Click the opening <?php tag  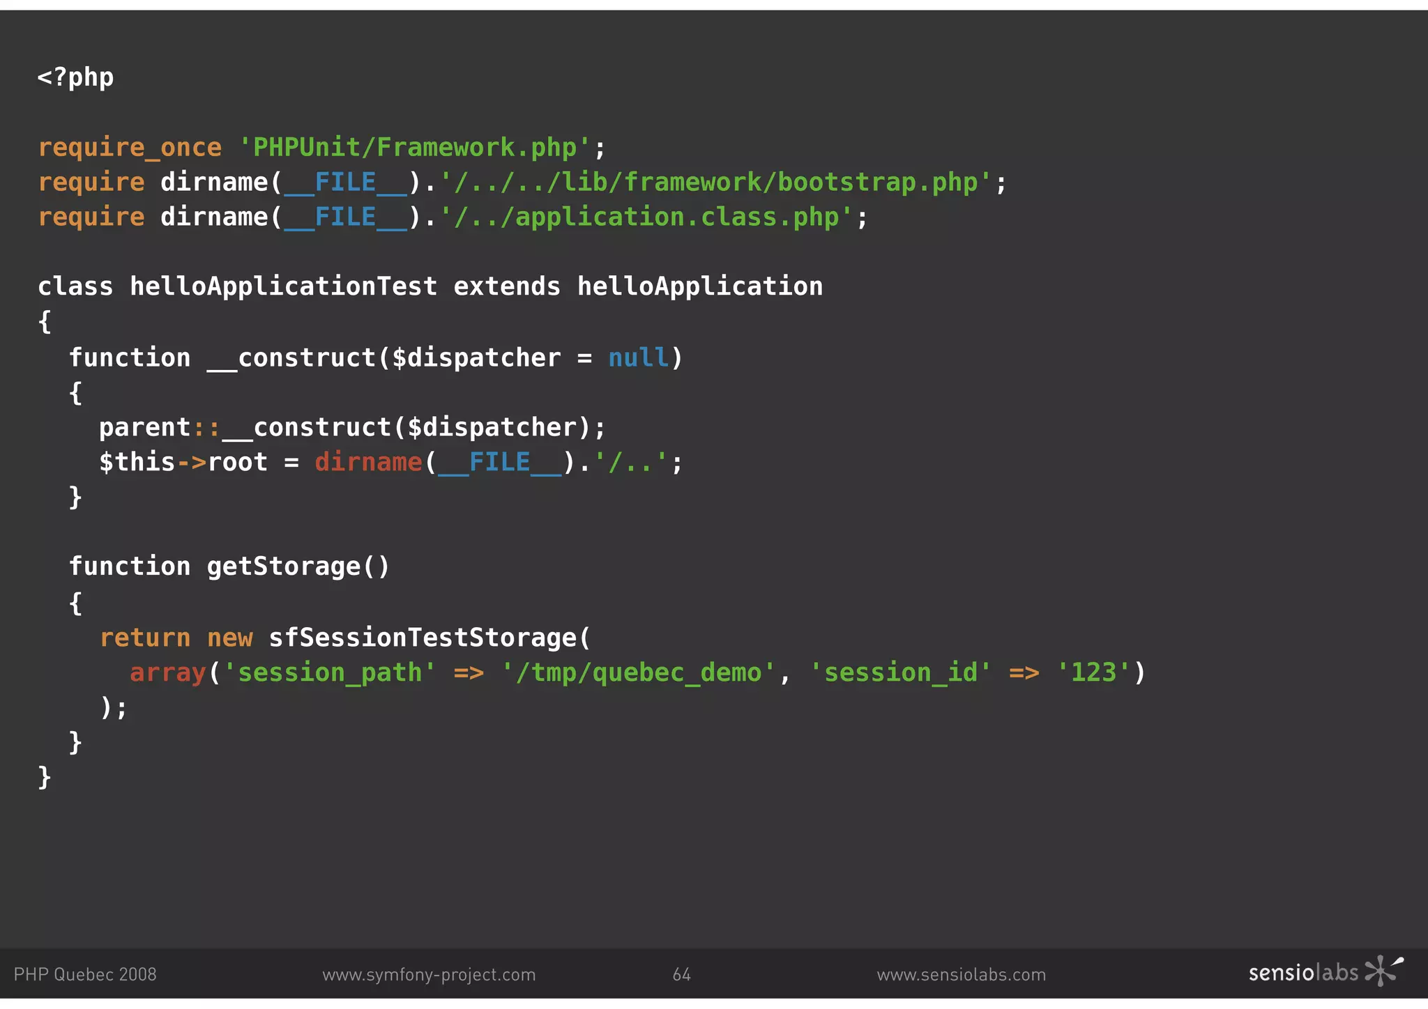[75, 77]
